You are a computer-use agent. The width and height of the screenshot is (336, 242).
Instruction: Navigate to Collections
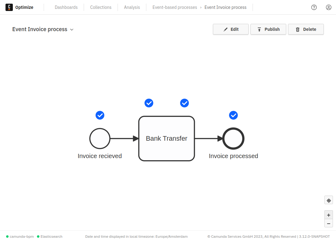point(101,7)
